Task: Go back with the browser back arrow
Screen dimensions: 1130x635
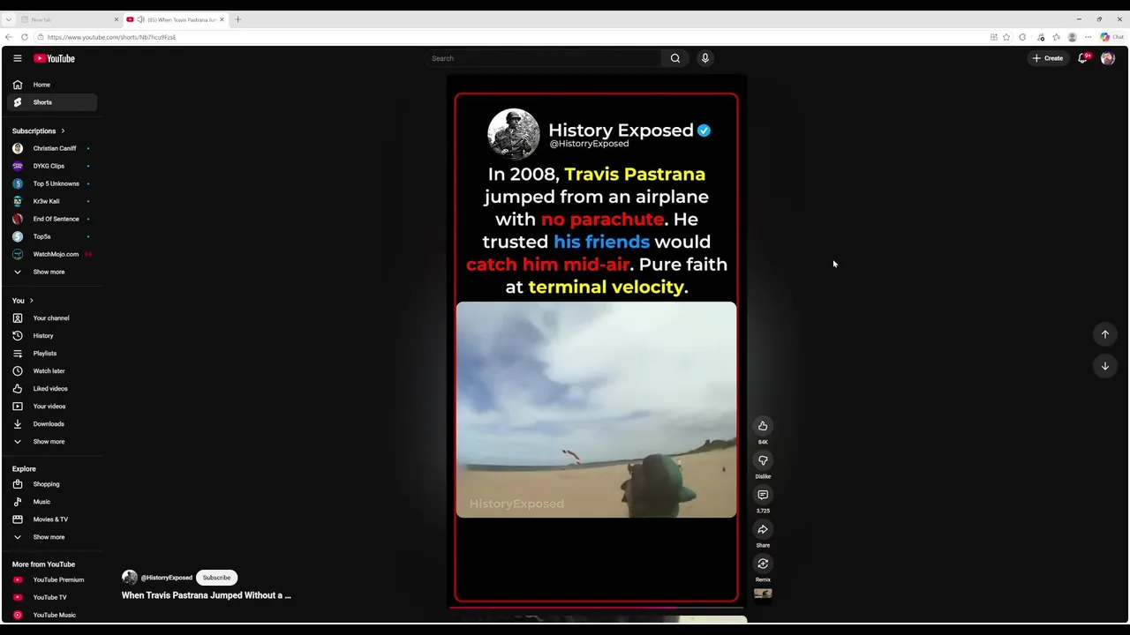Action: tap(9, 37)
